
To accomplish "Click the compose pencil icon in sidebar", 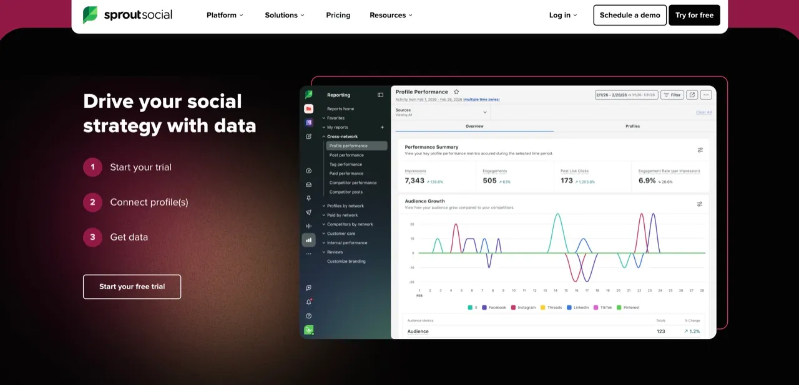I will pos(308,136).
